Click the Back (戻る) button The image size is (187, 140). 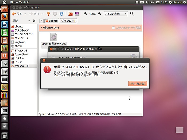[x=17, y=14]
